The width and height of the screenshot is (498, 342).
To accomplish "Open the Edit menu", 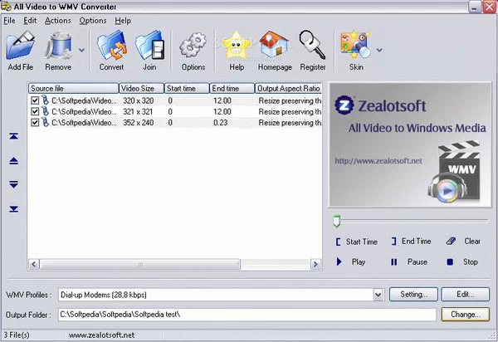I will coord(30,21).
